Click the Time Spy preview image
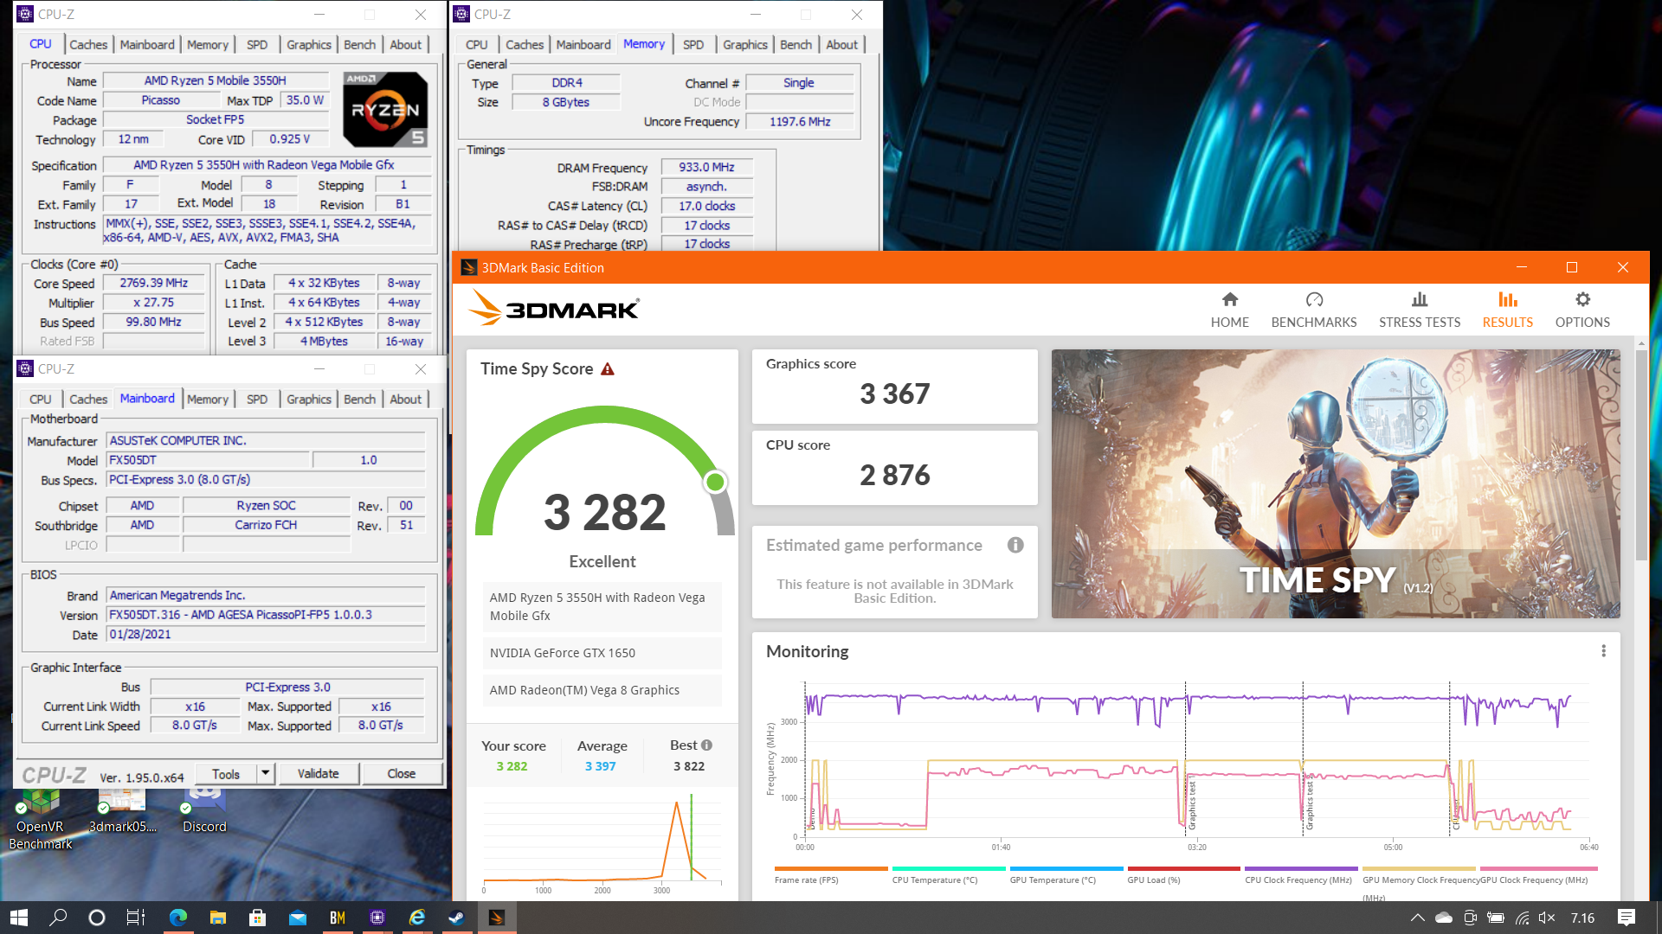This screenshot has height=934, width=1662. pyautogui.click(x=1336, y=483)
